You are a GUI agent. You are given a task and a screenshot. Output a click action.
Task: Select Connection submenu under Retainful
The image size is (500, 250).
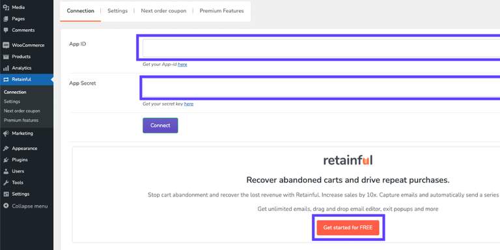(x=15, y=92)
